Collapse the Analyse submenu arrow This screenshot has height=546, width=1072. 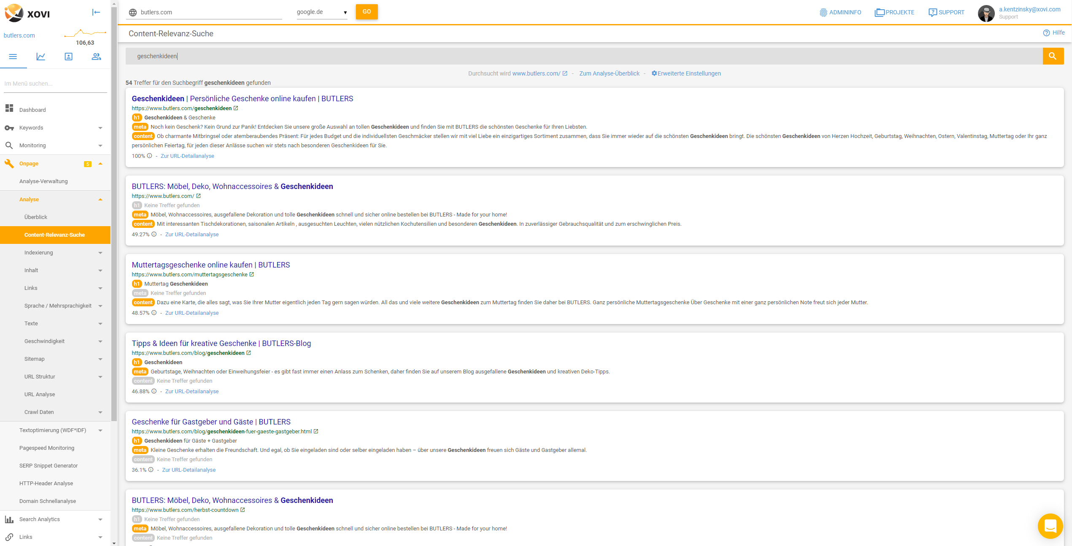100,200
